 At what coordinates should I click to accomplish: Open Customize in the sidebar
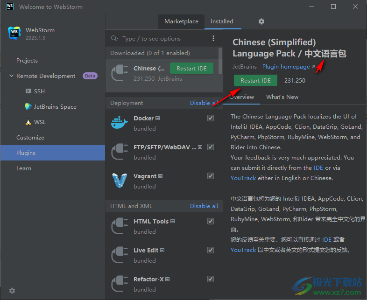30,138
